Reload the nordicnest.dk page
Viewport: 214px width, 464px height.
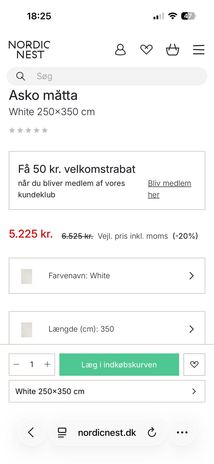152,433
